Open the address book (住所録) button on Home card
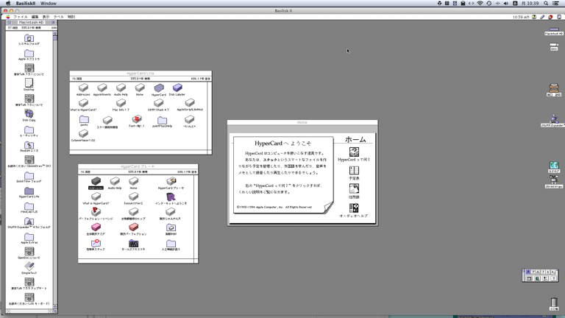 click(x=354, y=189)
